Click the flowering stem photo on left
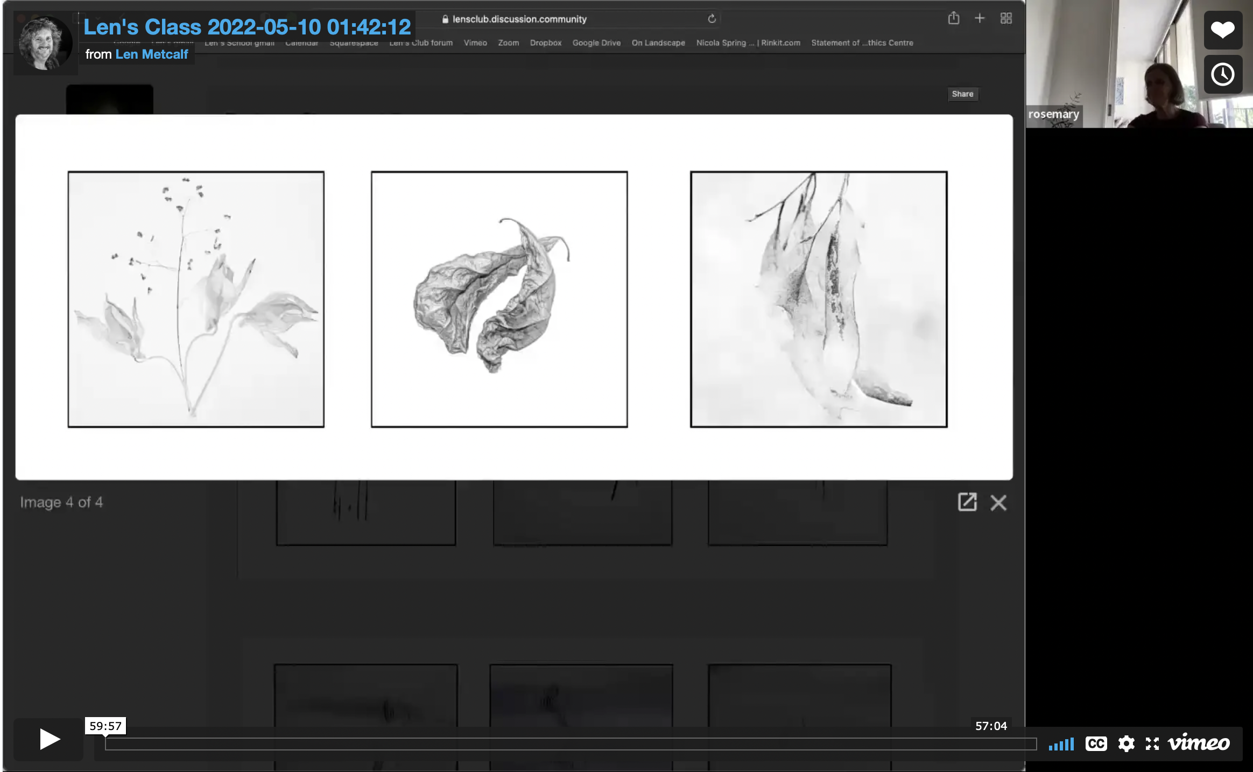The image size is (1253, 772). [196, 299]
